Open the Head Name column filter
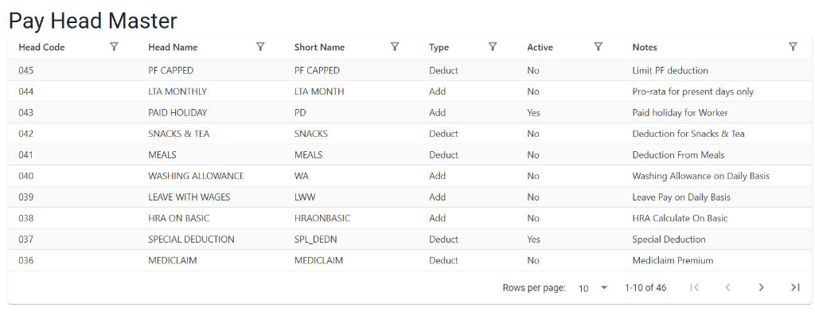 (260, 47)
